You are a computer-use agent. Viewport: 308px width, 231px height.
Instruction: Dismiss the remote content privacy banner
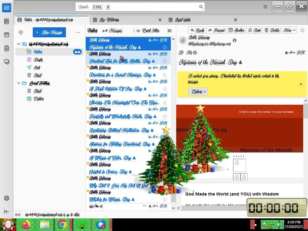click(x=301, y=84)
